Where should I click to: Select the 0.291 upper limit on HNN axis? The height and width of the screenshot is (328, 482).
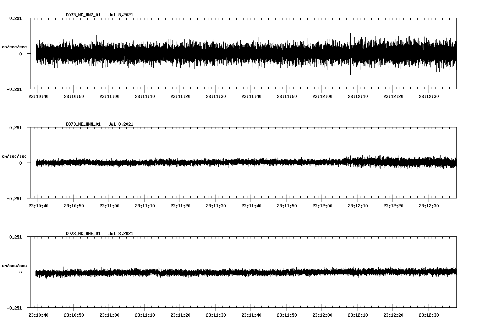(x=15, y=127)
